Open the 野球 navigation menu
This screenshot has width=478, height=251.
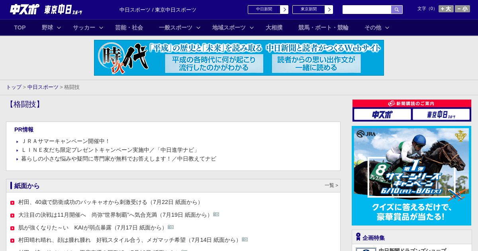(x=47, y=27)
